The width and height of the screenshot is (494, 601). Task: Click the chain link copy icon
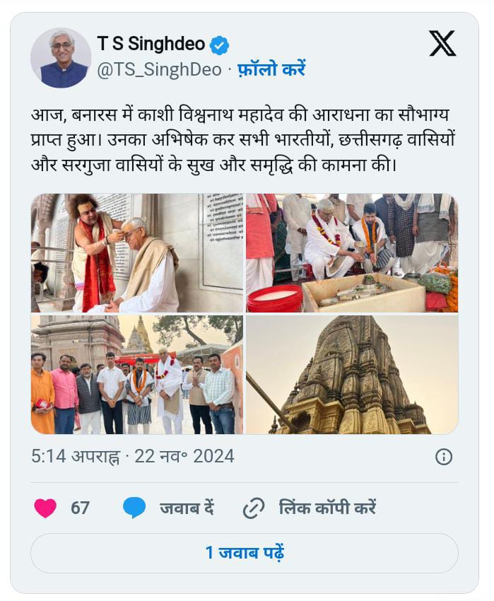click(x=254, y=508)
